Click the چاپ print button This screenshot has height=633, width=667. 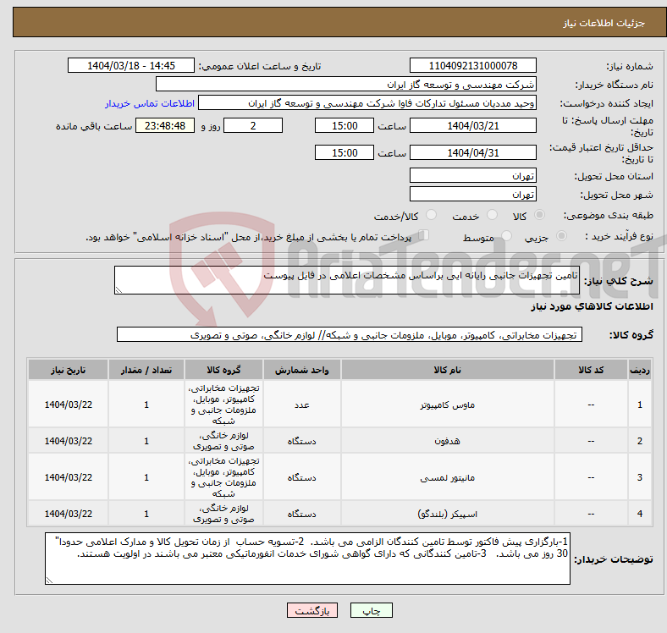(371, 610)
